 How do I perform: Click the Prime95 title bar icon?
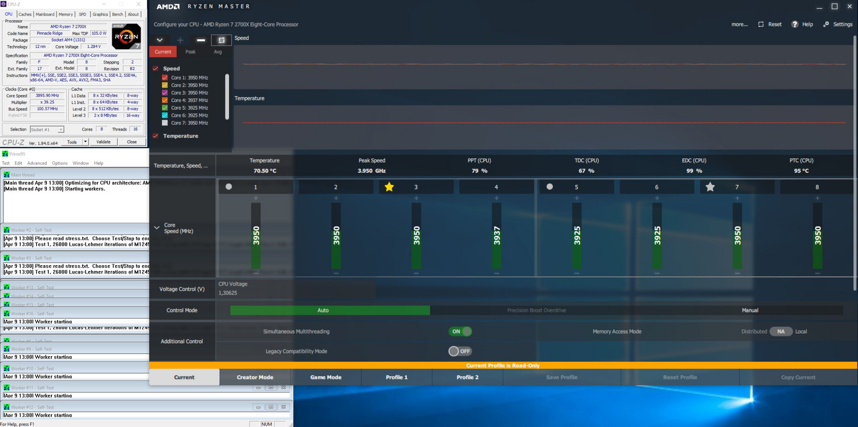point(5,154)
